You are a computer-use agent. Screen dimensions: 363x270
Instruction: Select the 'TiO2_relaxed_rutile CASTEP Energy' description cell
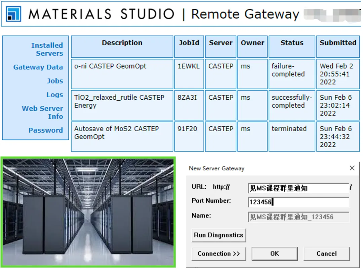click(x=122, y=105)
